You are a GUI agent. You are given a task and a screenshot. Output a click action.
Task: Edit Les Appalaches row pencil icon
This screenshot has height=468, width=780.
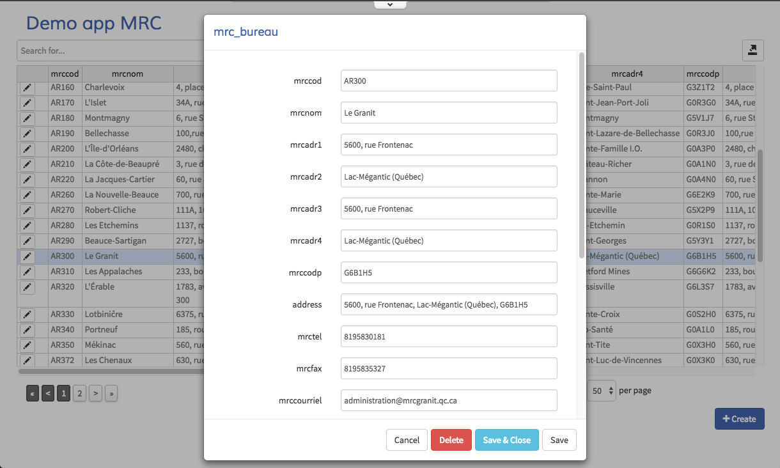click(27, 272)
